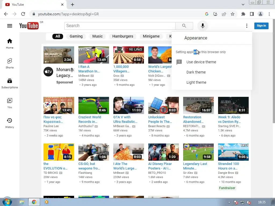275x206 pixels.
Task: Click the Apple TV channel avatar
Action: (x=48, y=72)
